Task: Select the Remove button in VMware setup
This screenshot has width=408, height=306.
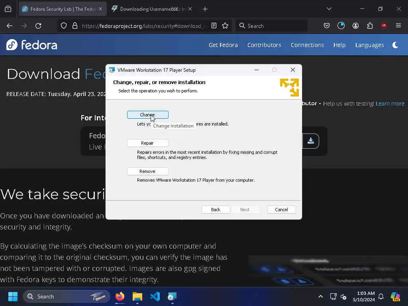Action: click(147, 171)
